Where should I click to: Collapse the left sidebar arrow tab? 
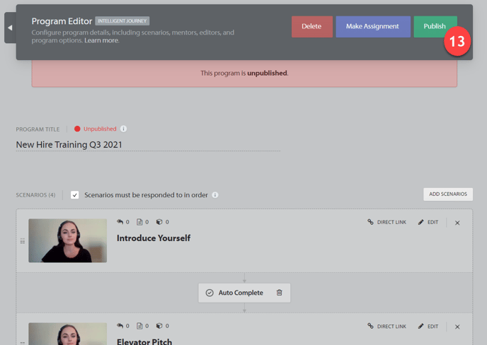10,28
